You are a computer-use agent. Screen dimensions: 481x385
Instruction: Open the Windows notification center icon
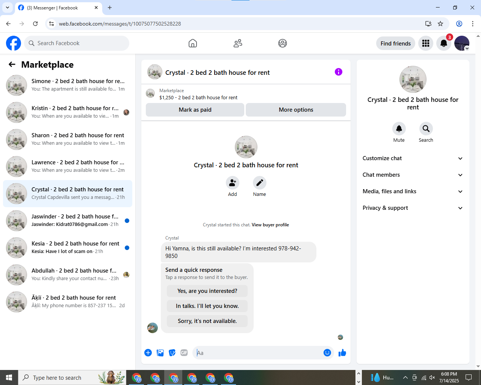coord(469,377)
